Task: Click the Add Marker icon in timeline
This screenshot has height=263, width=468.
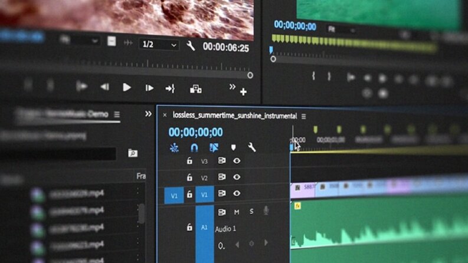Action: coord(233,147)
